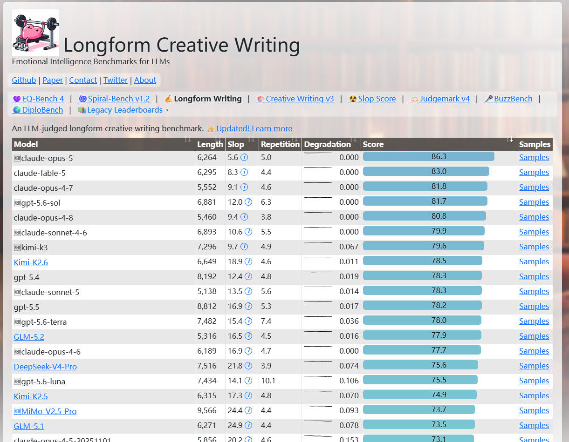Open Samples for claude-opus-5
This screenshot has height=442, width=569.
point(534,157)
